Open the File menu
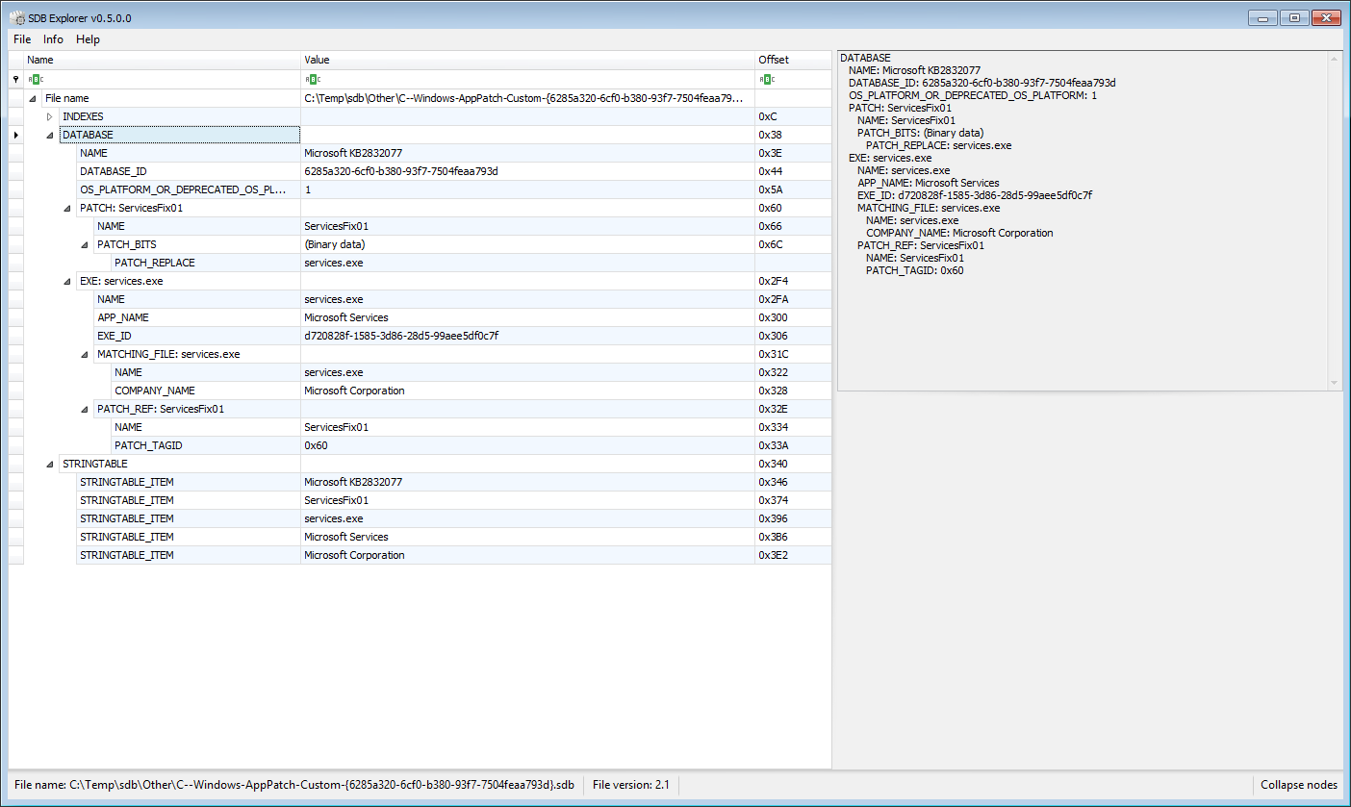Viewport: 1351px width, 807px height. tap(22, 39)
